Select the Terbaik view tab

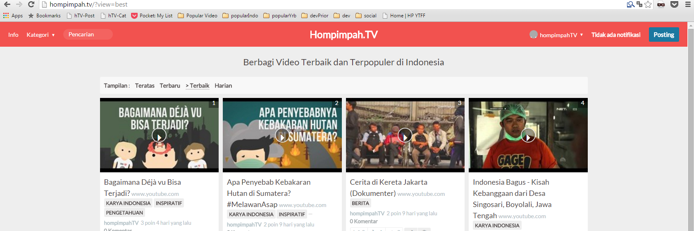tap(198, 86)
